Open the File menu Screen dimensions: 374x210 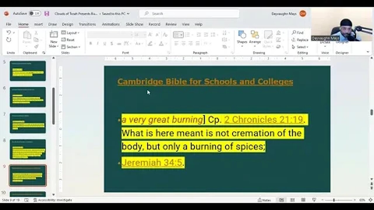tap(8, 24)
